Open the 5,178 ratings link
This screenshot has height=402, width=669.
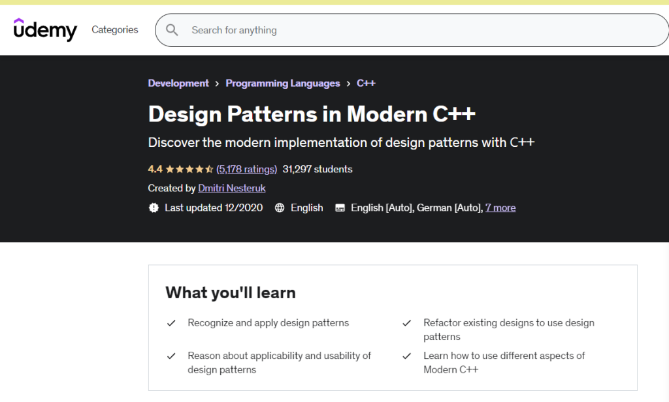[x=246, y=168]
